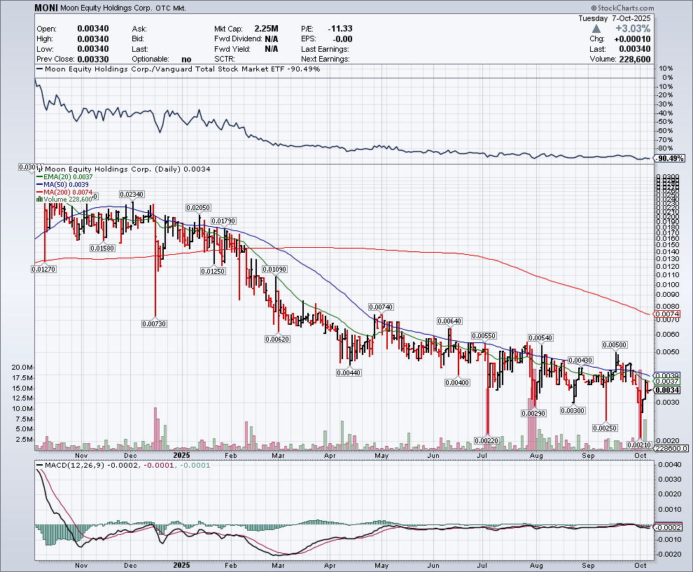Click the Prev Close 0.00330 value
693x572 pixels.
coord(93,60)
